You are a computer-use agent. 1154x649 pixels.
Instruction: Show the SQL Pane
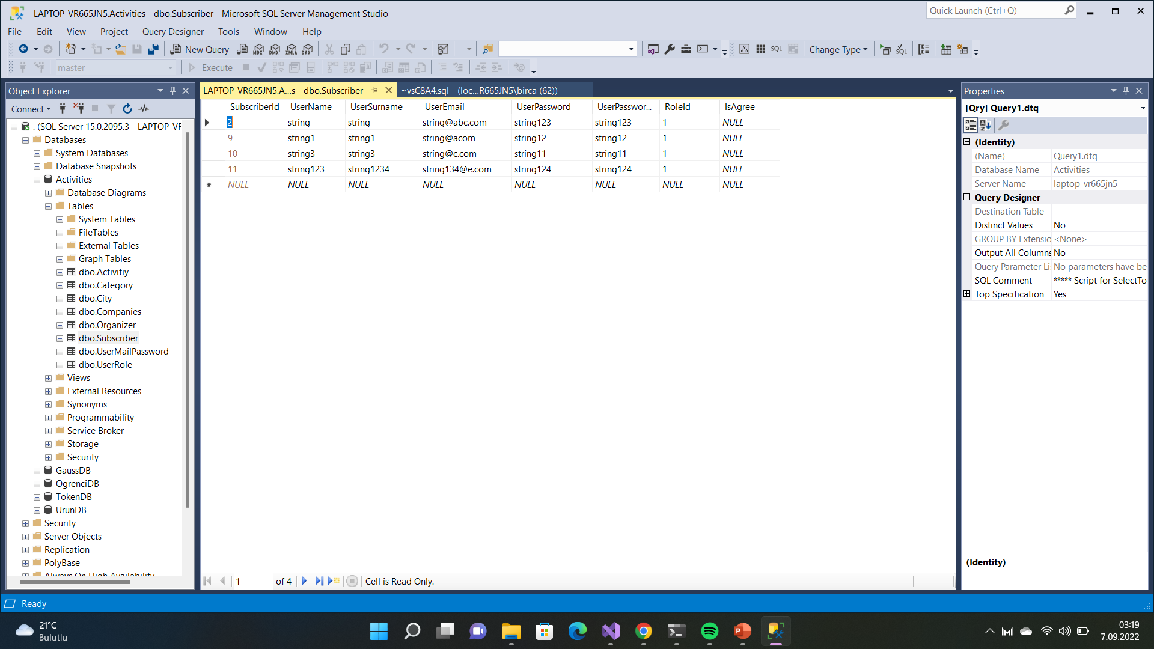coord(777,49)
